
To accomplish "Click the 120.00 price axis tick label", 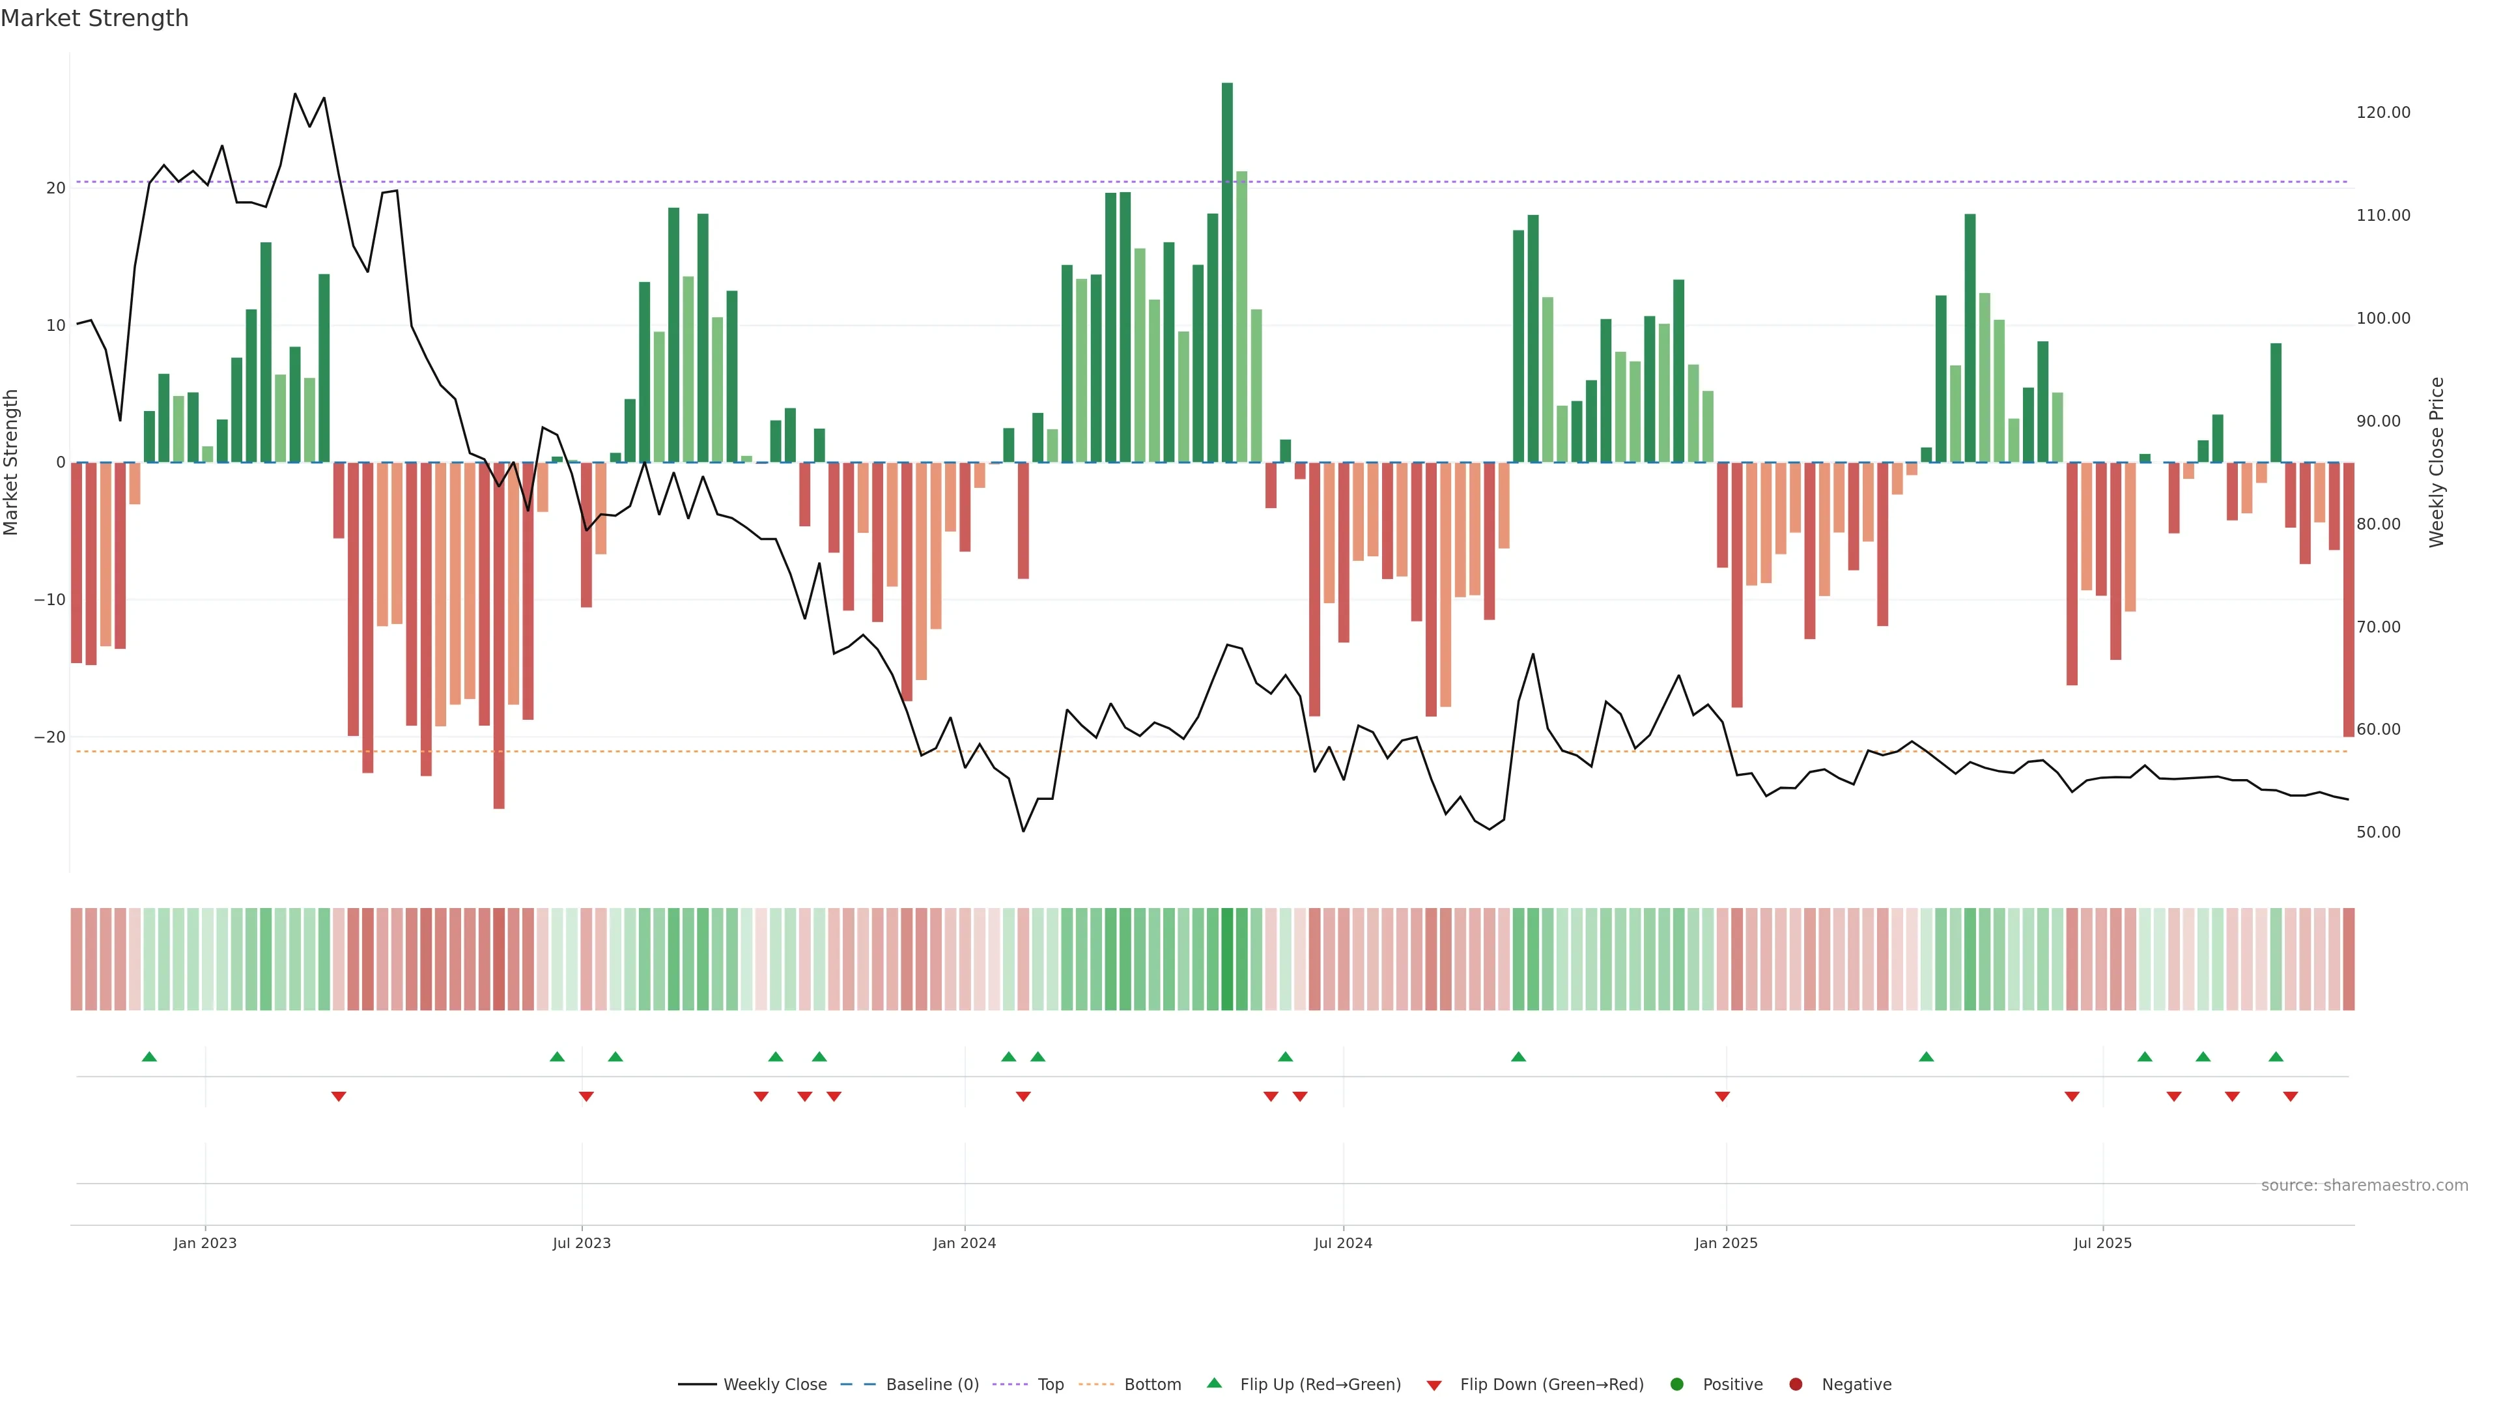I will (x=2382, y=113).
